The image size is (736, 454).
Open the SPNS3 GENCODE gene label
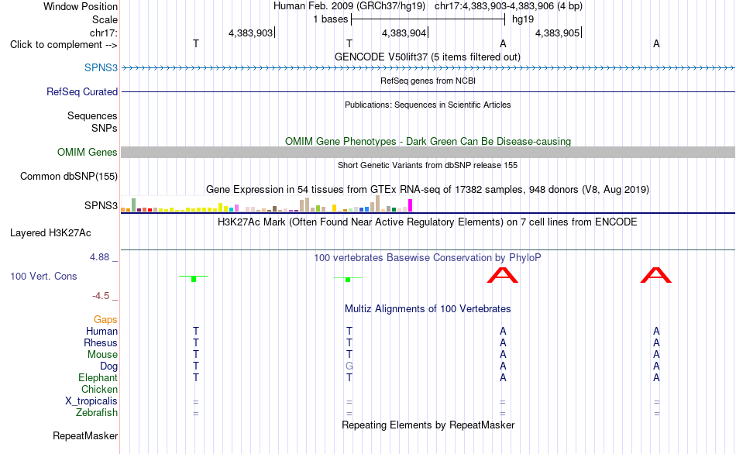click(x=101, y=67)
